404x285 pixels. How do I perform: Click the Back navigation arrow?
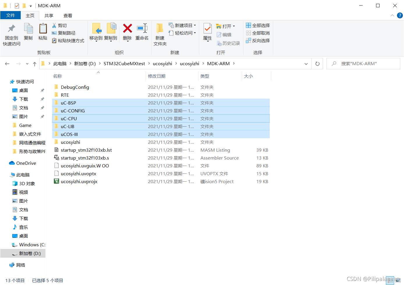(7, 64)
